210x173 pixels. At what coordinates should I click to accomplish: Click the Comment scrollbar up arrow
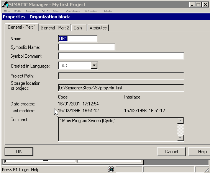click(x=180, y=121)
